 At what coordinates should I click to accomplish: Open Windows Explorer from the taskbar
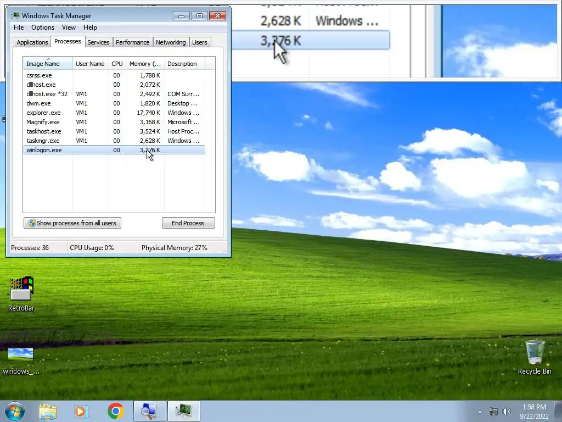coord(48,411)
